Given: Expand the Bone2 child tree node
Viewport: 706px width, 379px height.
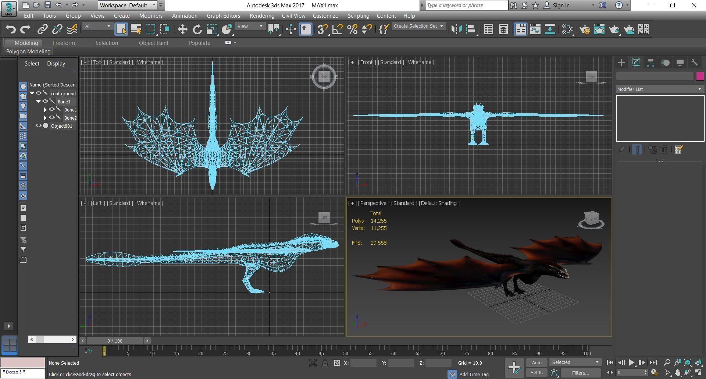Looking at the screenshot, I should [45, 118].
